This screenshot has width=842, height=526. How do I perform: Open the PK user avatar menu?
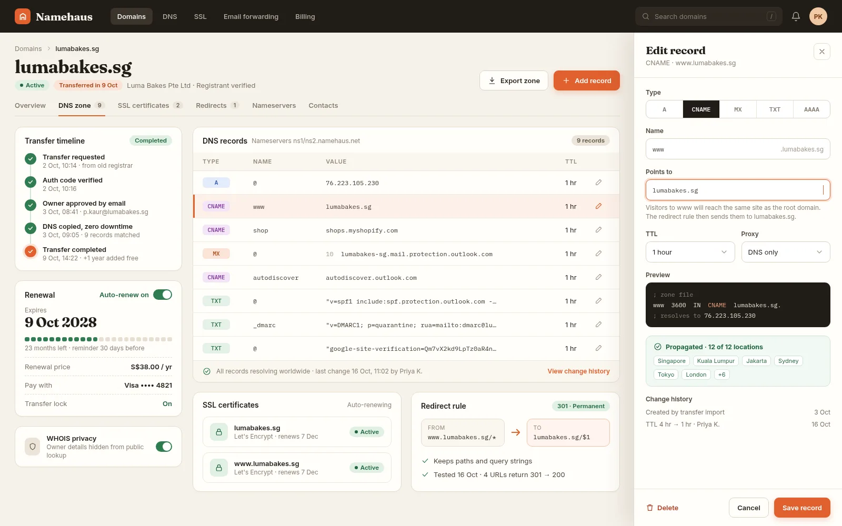(818, 16)
